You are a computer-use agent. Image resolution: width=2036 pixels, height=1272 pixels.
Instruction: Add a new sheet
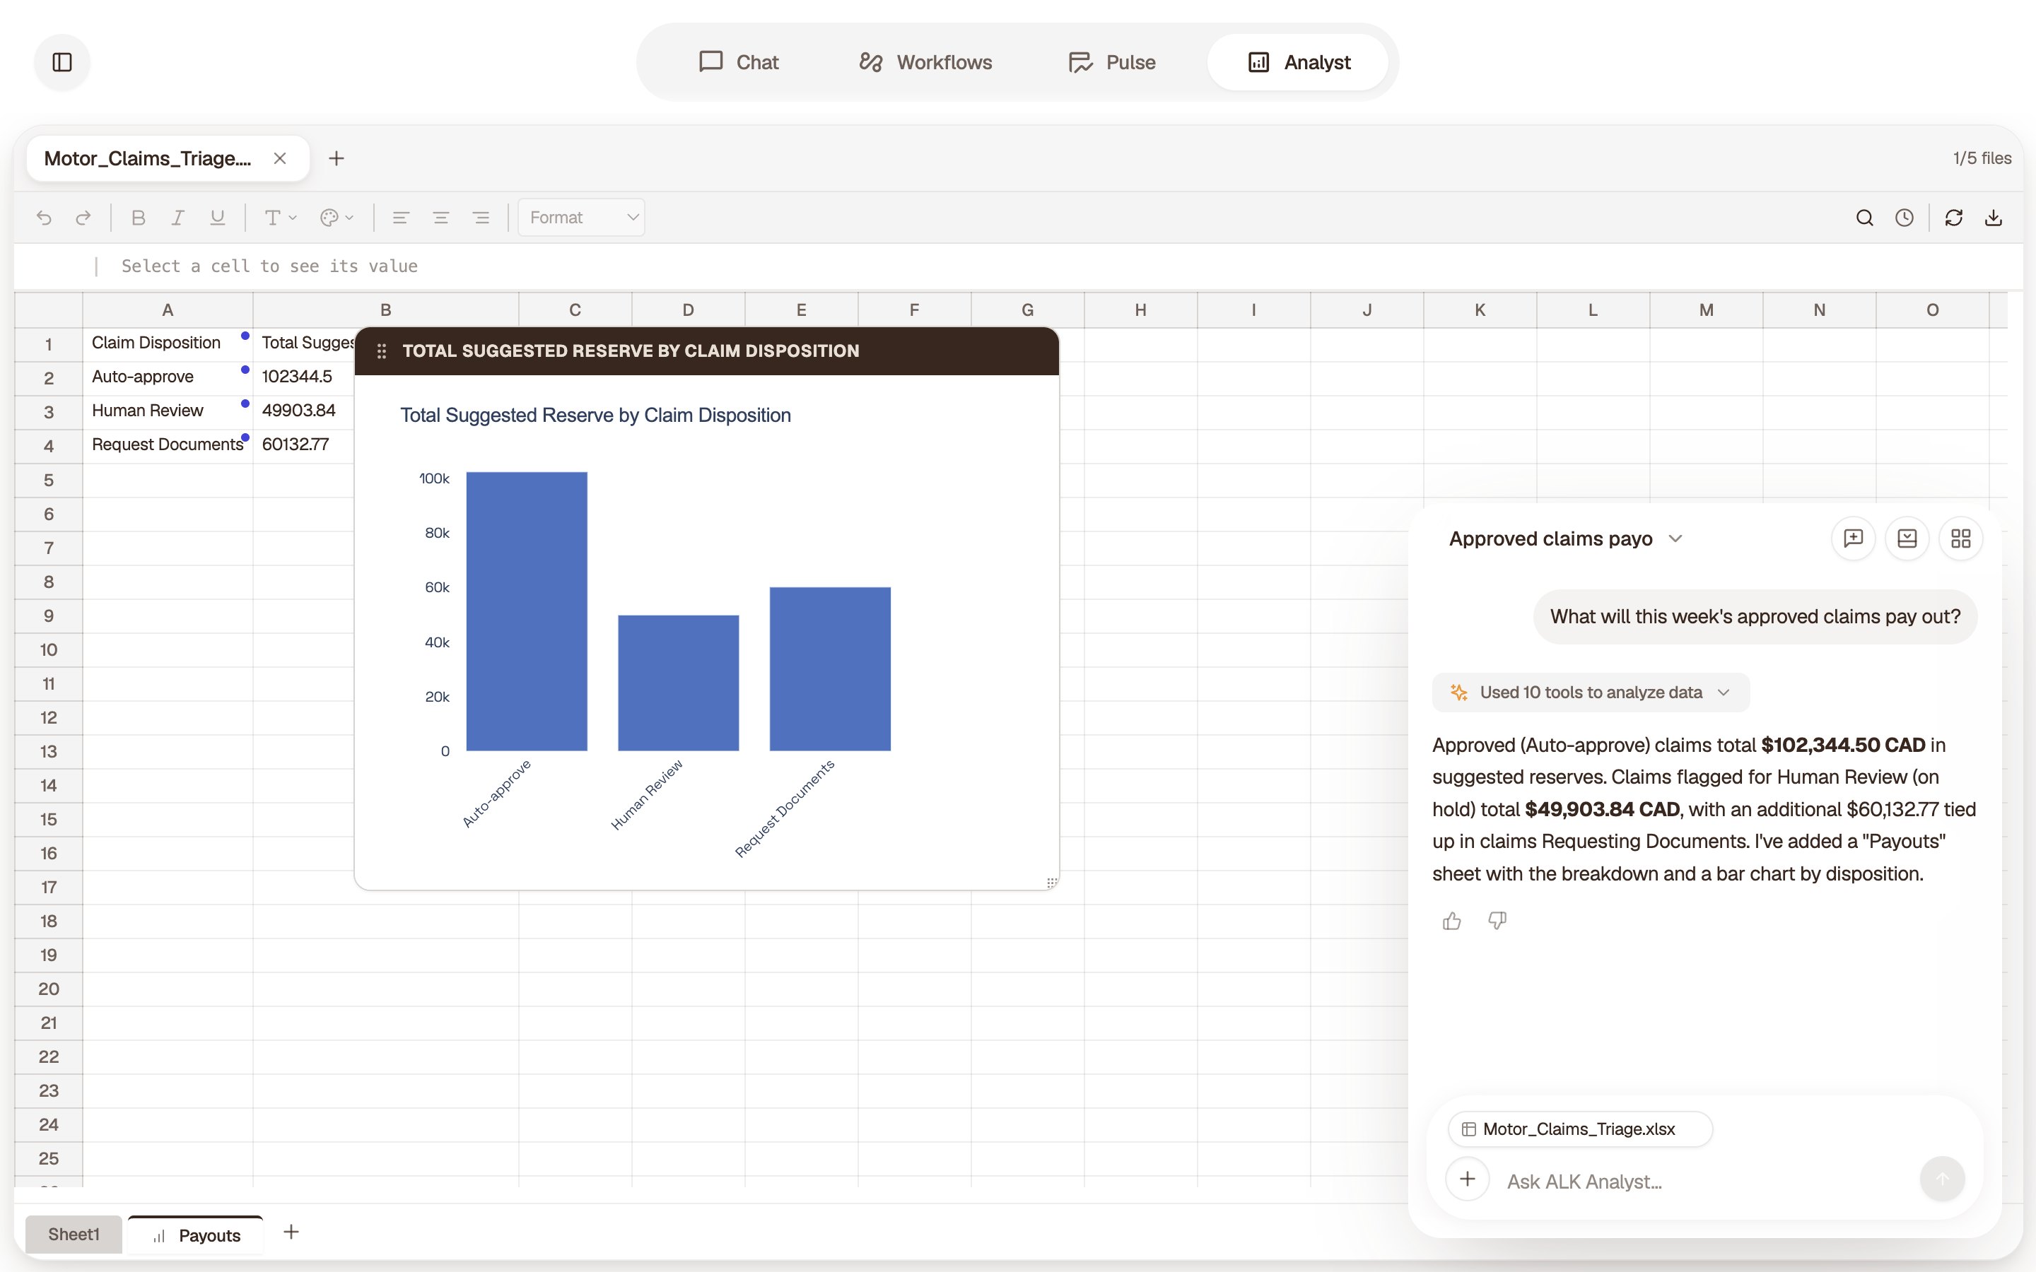pos(291,1232)
